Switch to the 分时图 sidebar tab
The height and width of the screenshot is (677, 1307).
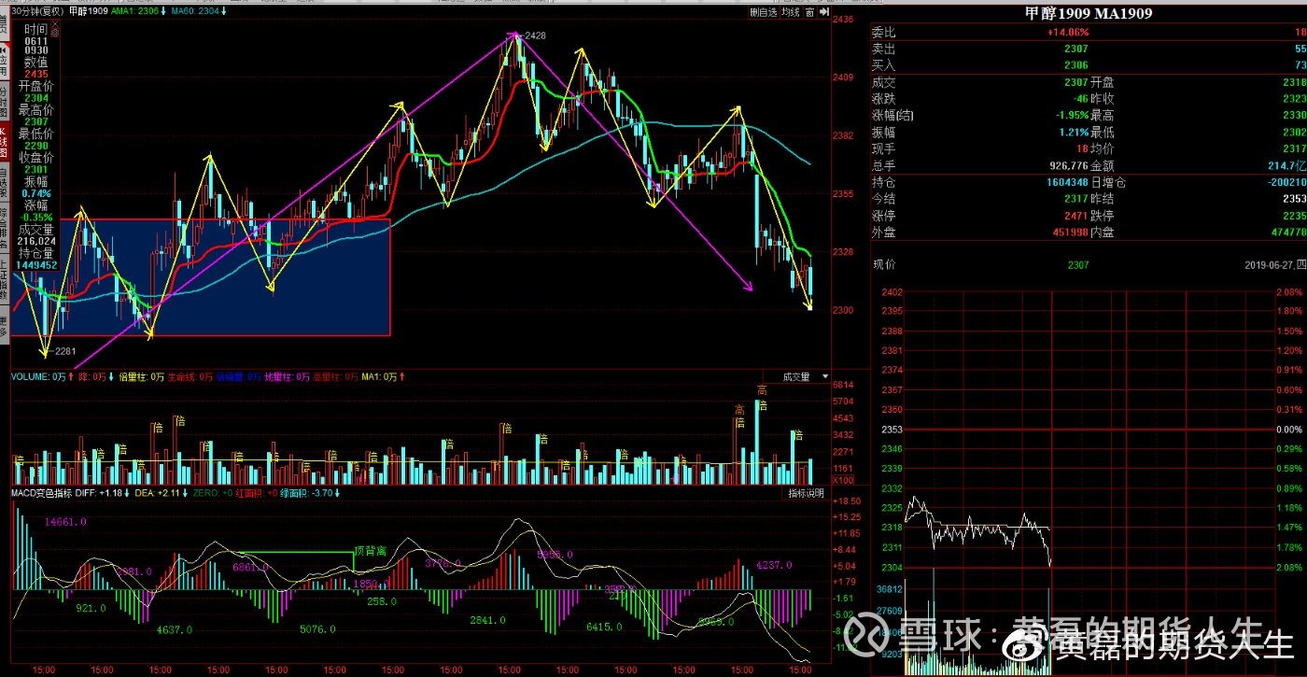(4, 101)
